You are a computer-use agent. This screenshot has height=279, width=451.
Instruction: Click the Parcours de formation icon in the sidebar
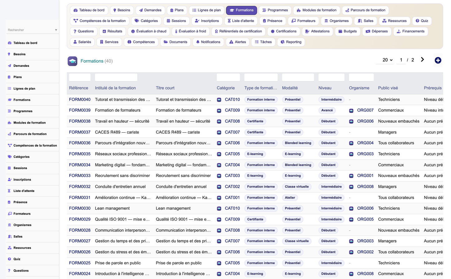tap(9, 134)
